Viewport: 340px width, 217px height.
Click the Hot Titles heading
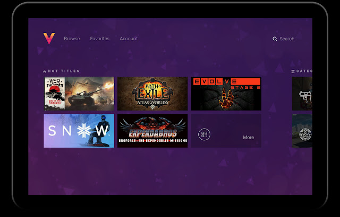pos(64,71)
